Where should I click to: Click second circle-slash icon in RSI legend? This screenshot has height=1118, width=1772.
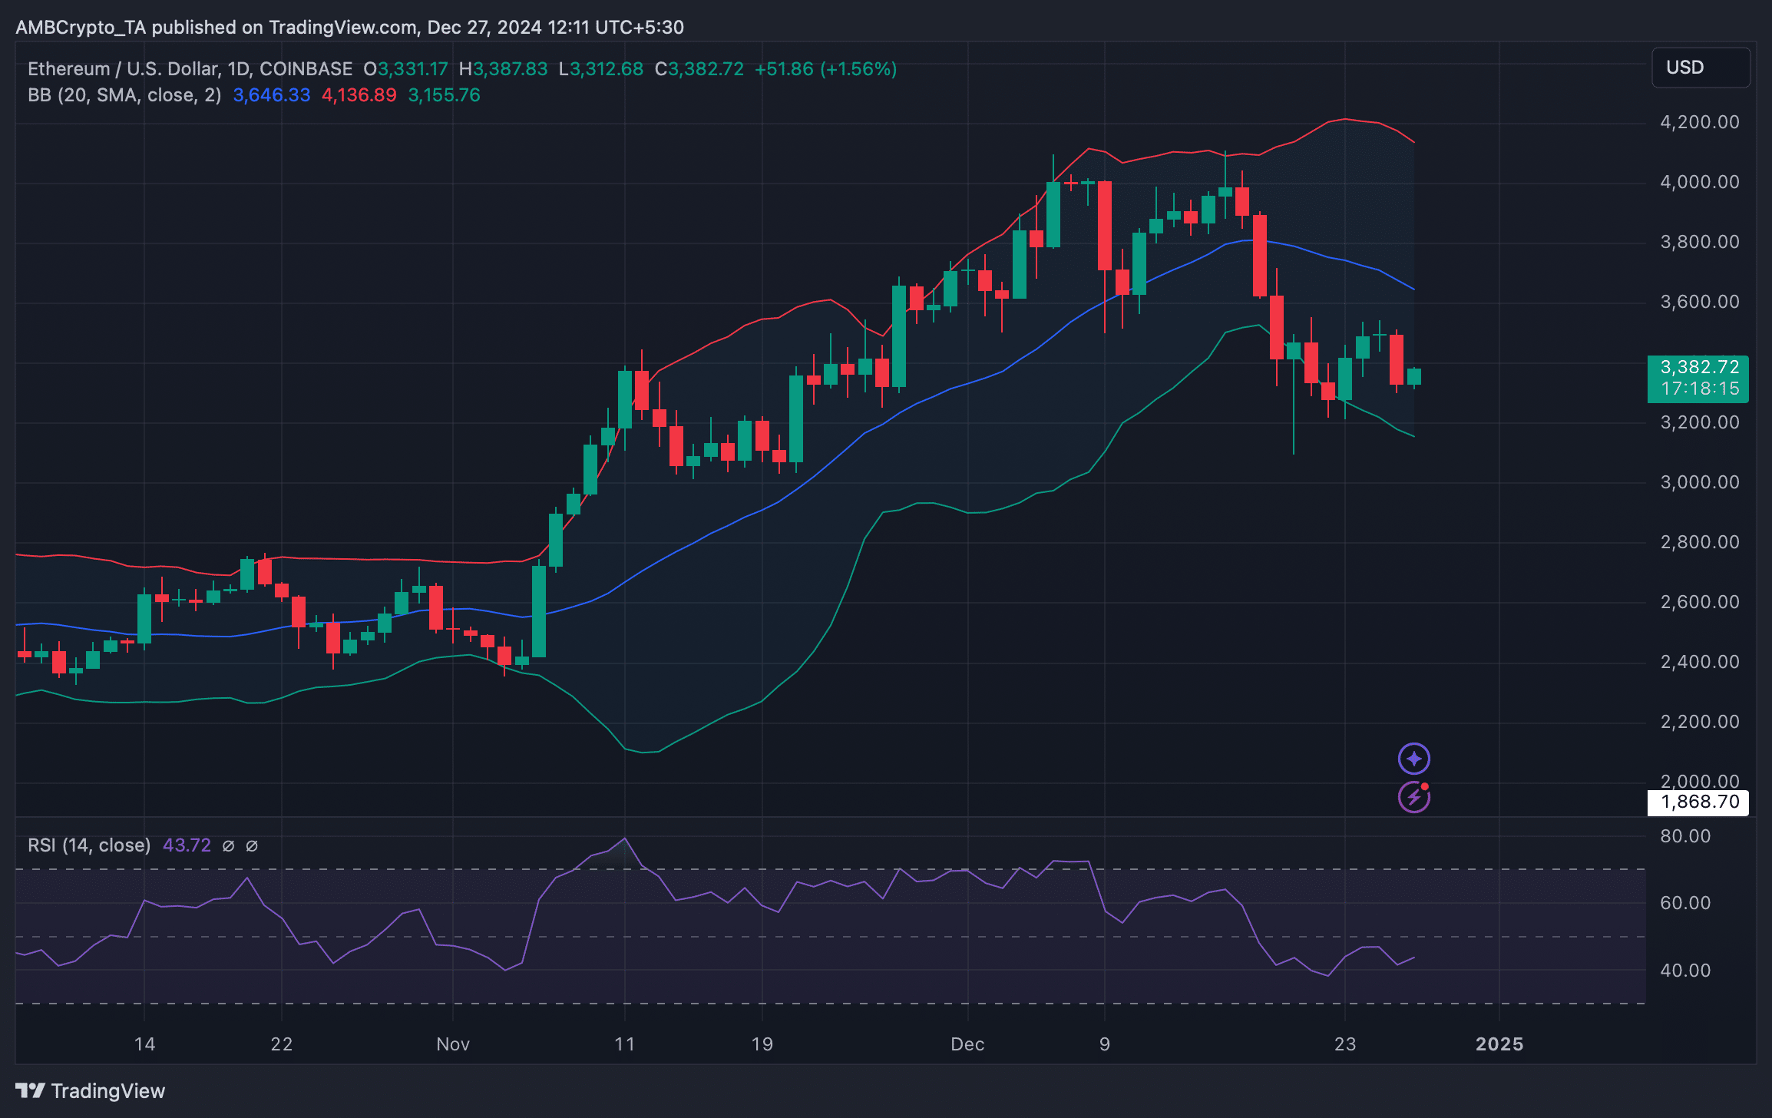(x=252, y=845)
